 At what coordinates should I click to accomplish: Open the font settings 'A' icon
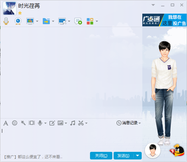point(6,123)
